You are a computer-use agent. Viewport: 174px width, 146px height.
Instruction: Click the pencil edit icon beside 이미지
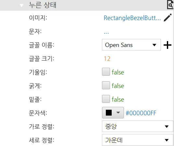tap(168, 17)
